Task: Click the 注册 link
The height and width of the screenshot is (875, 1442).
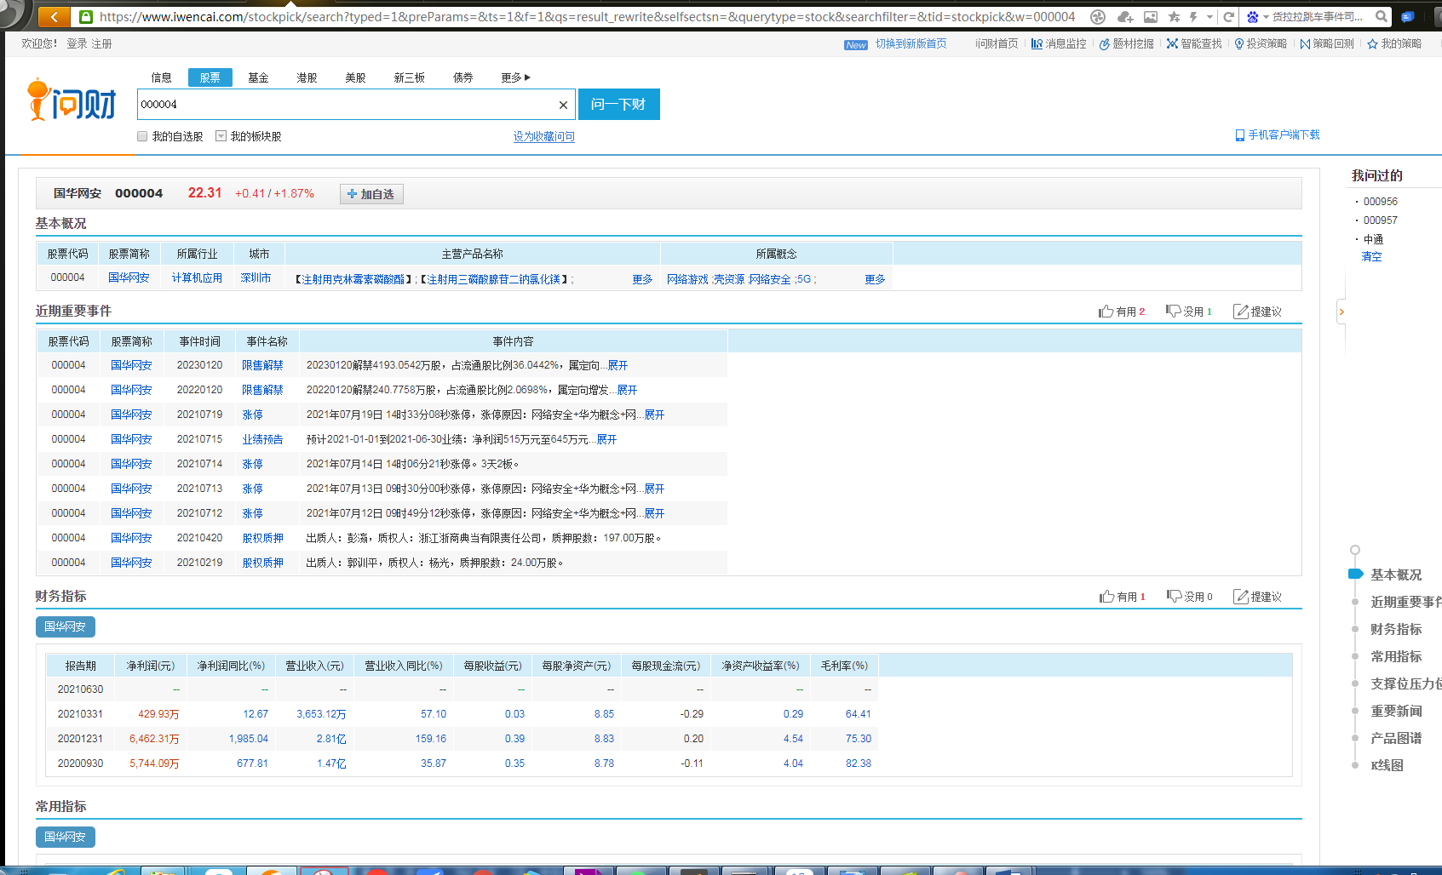Action: tap(101, 43)
